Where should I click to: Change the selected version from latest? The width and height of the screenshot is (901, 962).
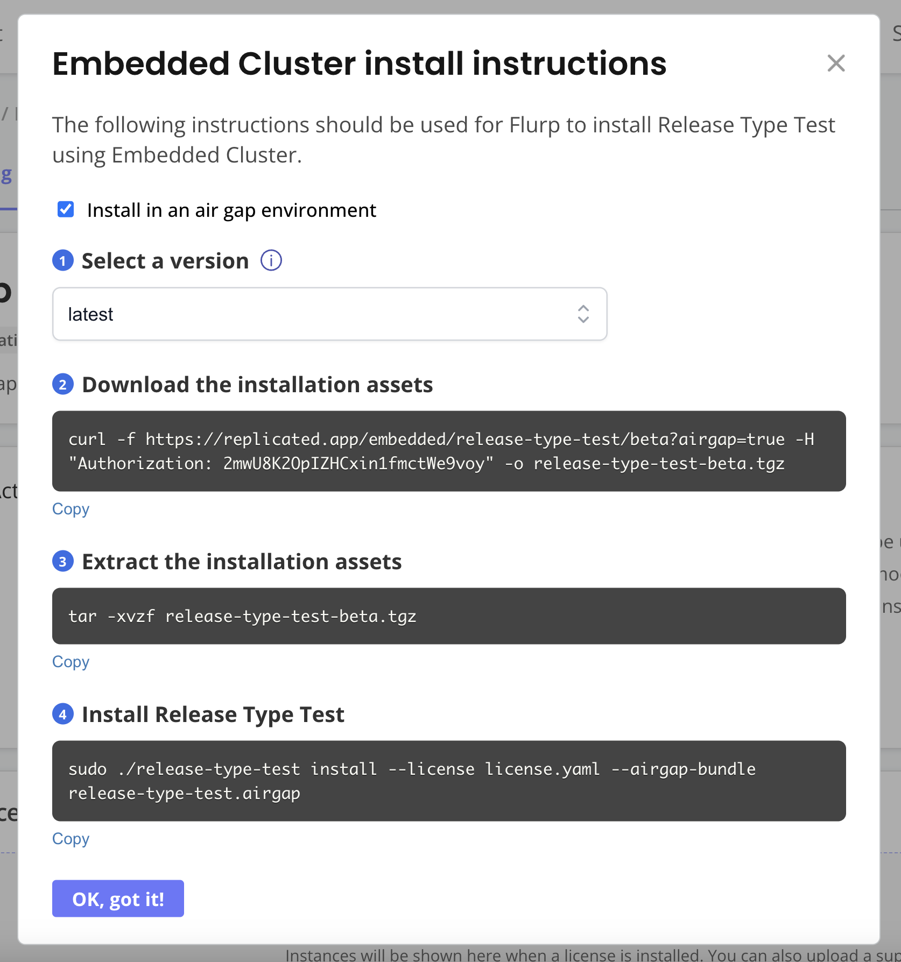click(x=329, y=314)
